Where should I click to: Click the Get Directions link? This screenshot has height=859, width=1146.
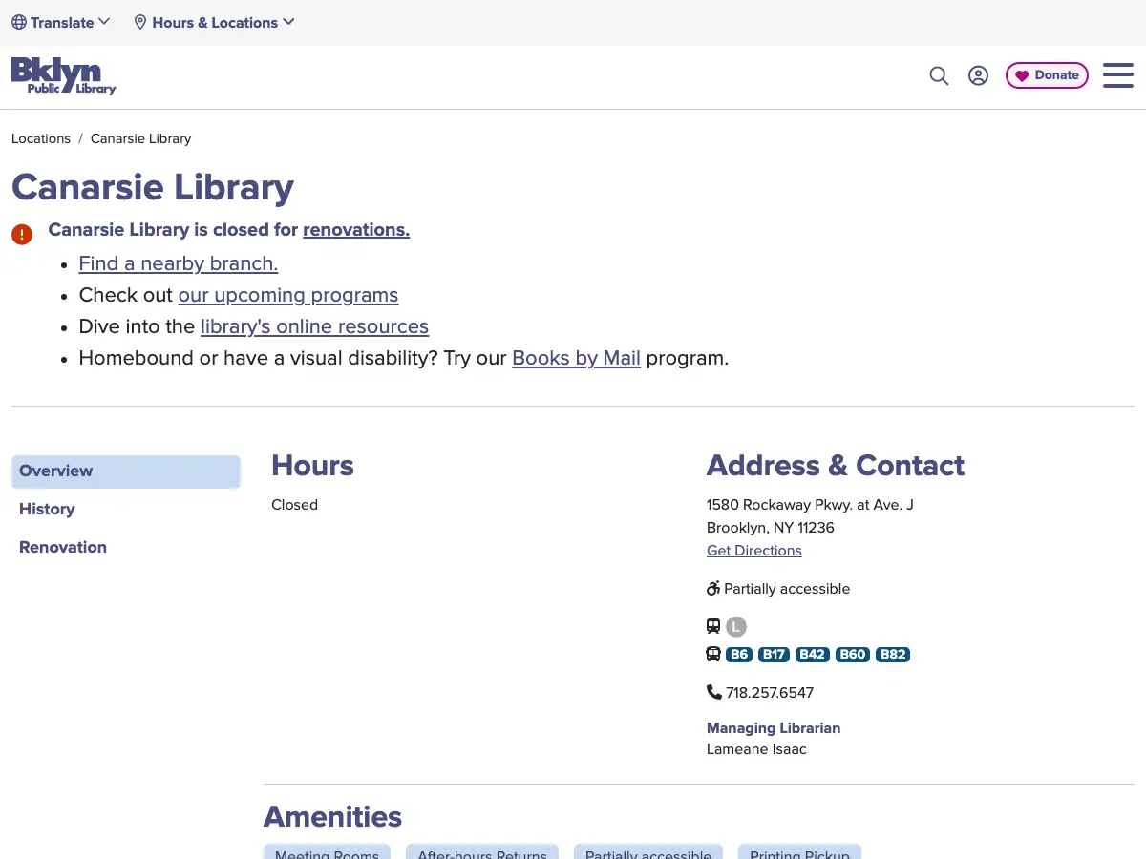click(754, 551)
